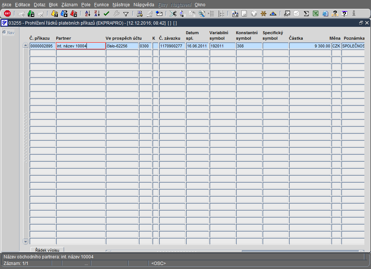Screen dimensions: 371x269
Task: Click the Řádek výpisu button
Action: [x=47, y=250]
